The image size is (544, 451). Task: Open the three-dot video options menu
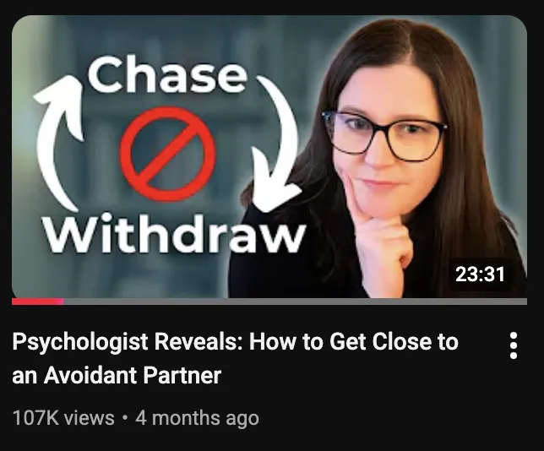[514, 345]
